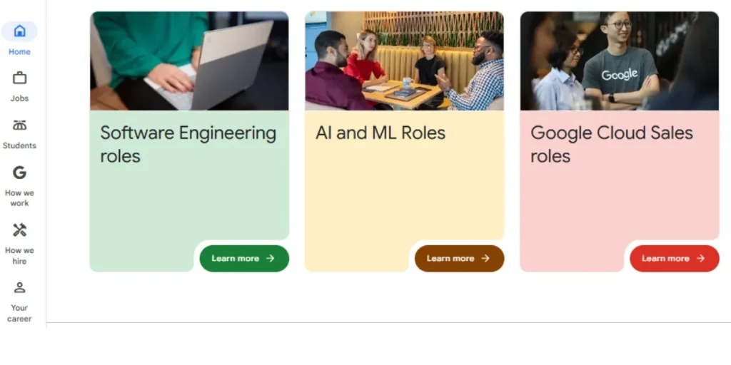Screen dimensions: 731x365
Task: Click the AI and ML Roles heading
Action: pyautogui.click(x=380, y=133)
